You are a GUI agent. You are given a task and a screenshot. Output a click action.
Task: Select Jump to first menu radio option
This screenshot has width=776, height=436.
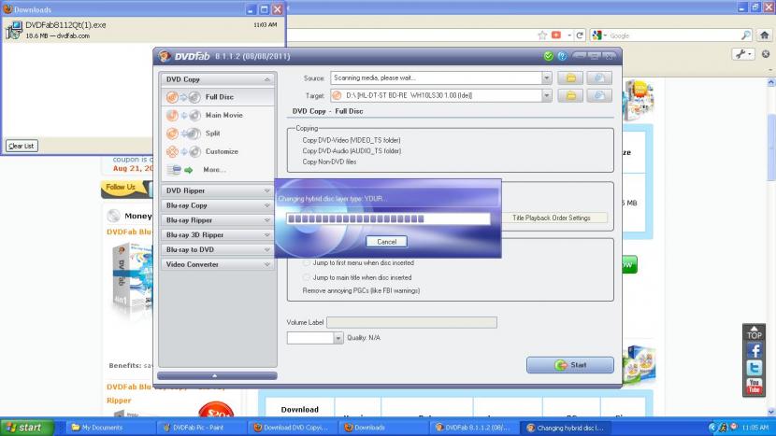(307, 263)
